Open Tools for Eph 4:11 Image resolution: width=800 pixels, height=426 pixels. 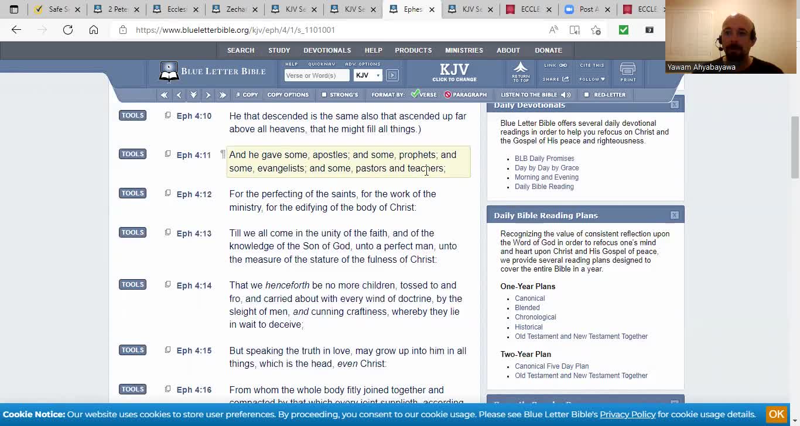132,154
